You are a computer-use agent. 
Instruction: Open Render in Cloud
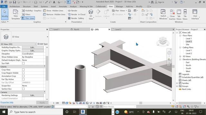pos(77,14)
